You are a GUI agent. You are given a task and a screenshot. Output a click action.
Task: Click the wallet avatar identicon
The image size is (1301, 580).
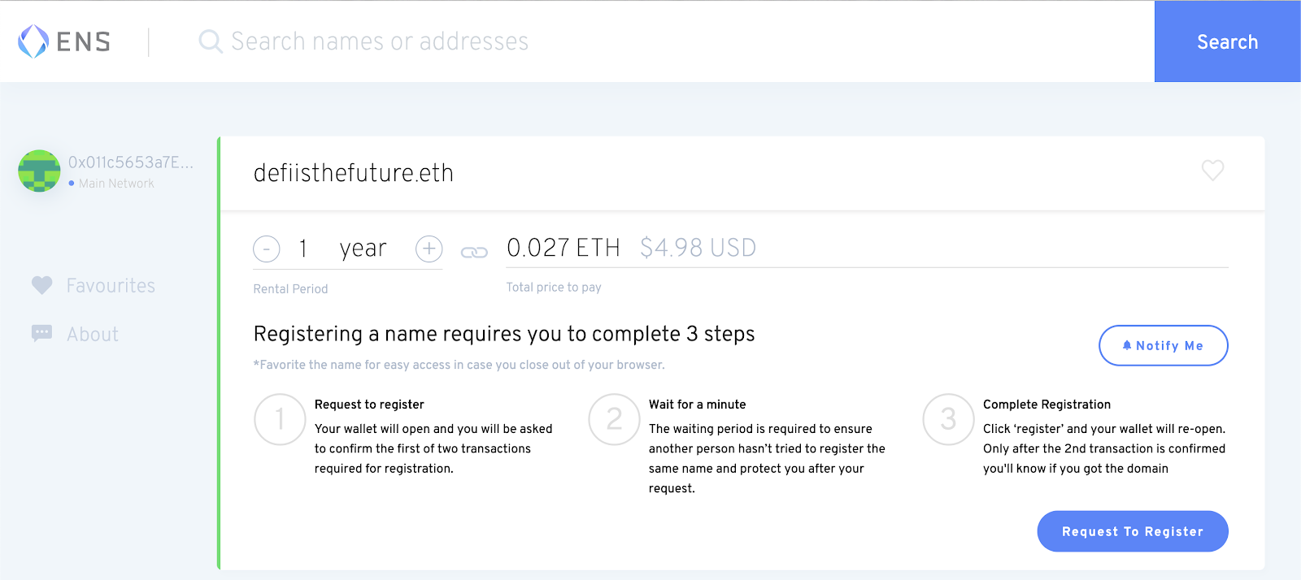pos(39,171)
